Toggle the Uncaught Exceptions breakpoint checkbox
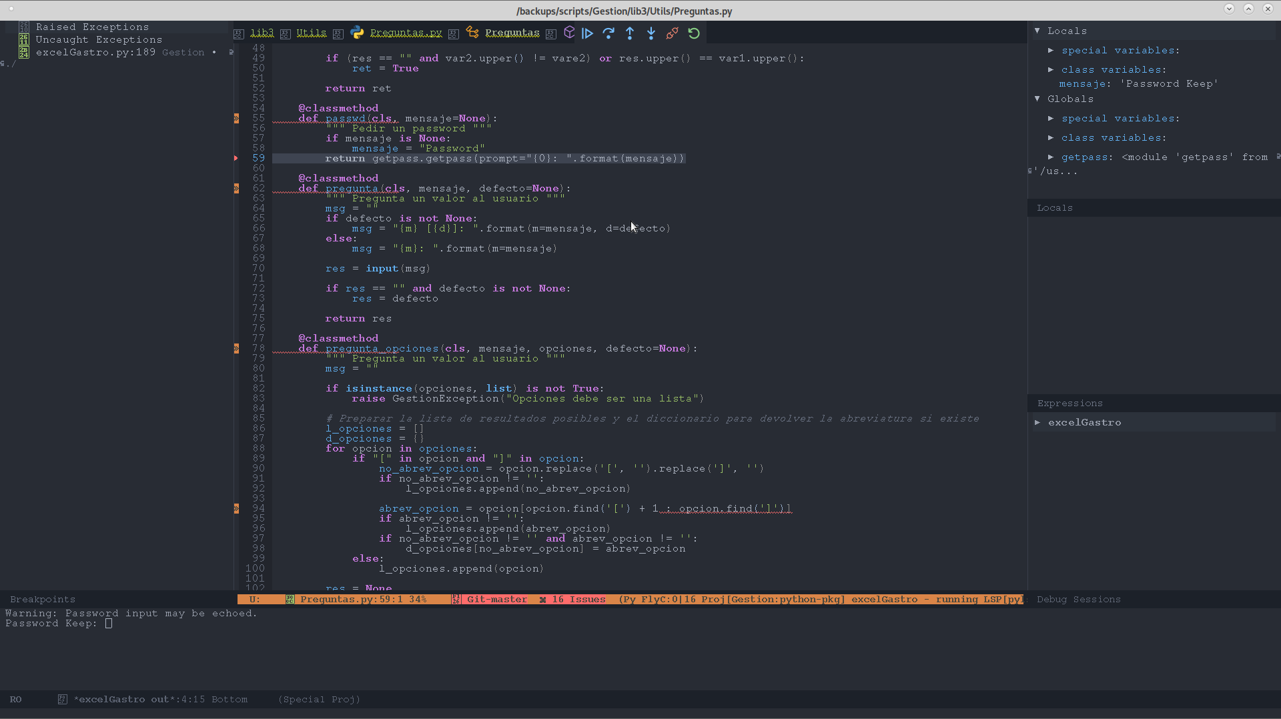 pos(24,40)
